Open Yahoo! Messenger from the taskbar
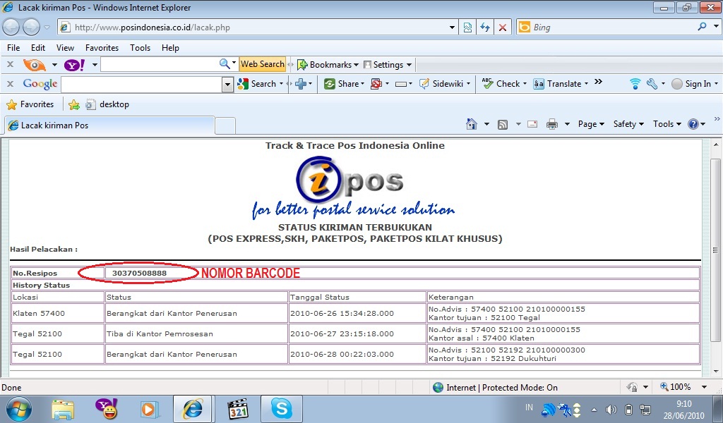 tap(107, 408)
